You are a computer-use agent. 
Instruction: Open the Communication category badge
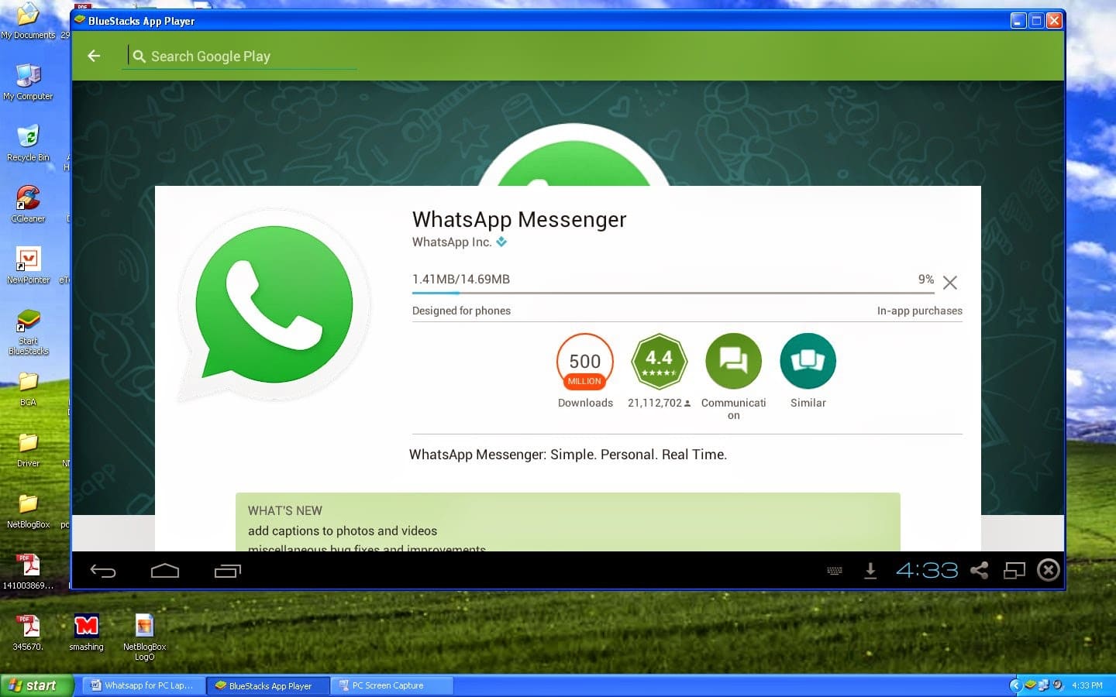pos(733,361)
